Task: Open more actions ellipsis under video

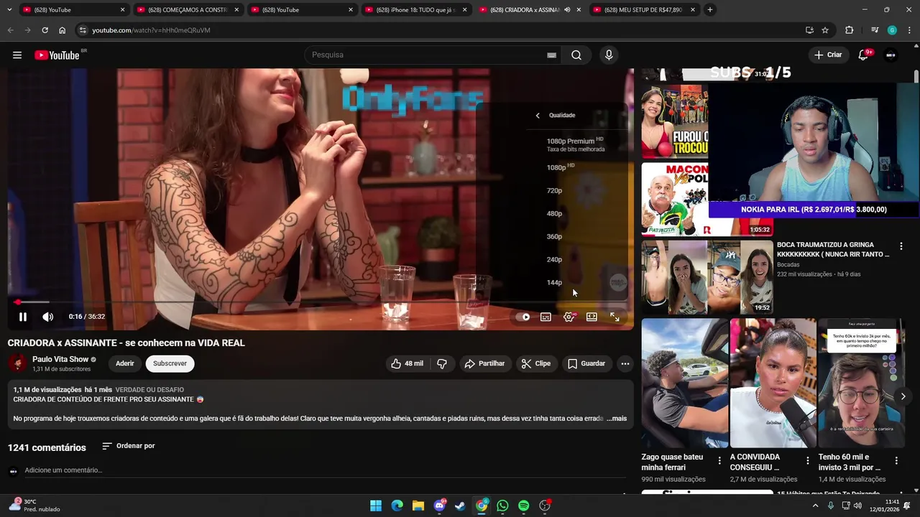Action: tap(625, 364)
